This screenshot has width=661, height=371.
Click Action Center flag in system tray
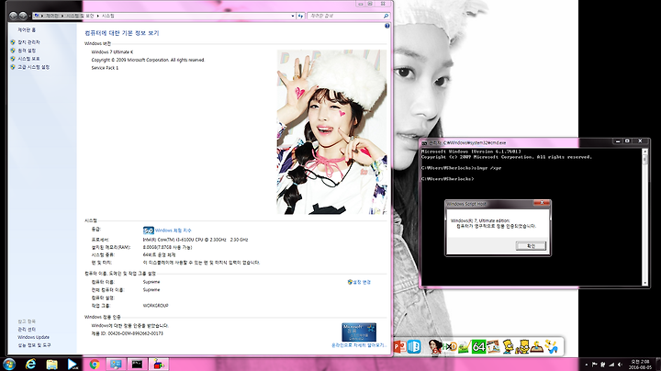(595, 365)
